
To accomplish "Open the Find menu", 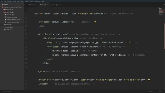I will 14,1.
